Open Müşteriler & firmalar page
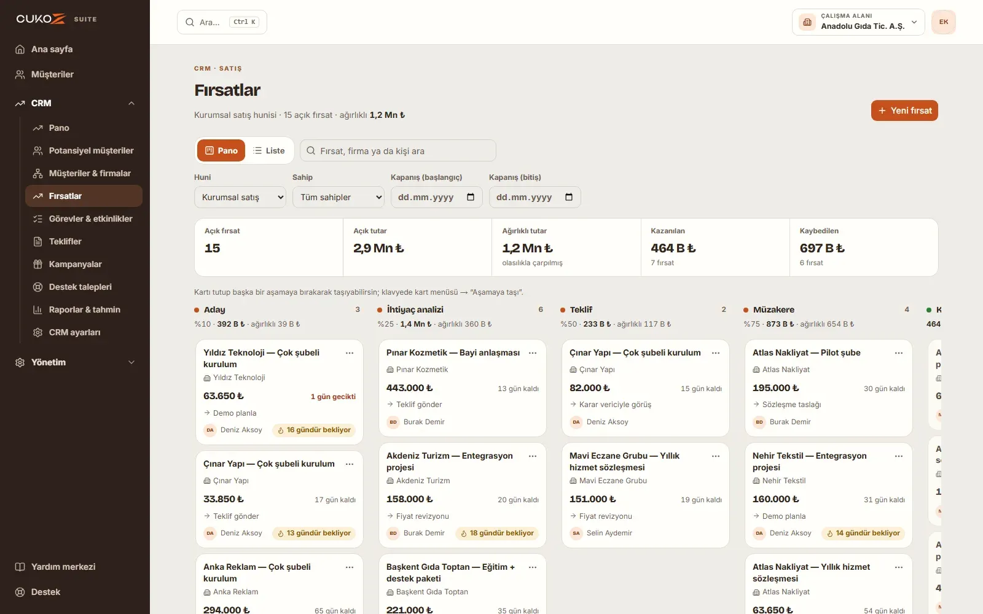983x614 pixels. click(84, 173)
